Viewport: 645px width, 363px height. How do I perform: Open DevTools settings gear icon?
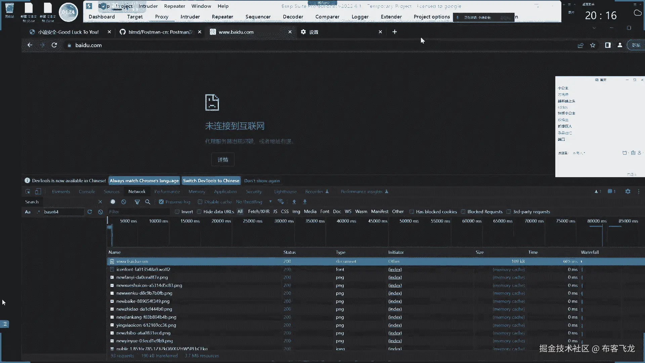pyautogui.click(x=628, y=192)
